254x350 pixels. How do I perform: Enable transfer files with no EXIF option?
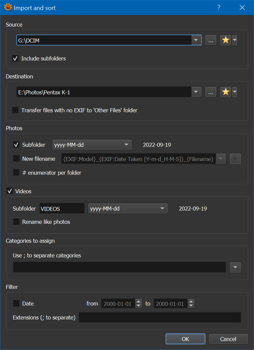pyautogui.click(x=15, y=110)
